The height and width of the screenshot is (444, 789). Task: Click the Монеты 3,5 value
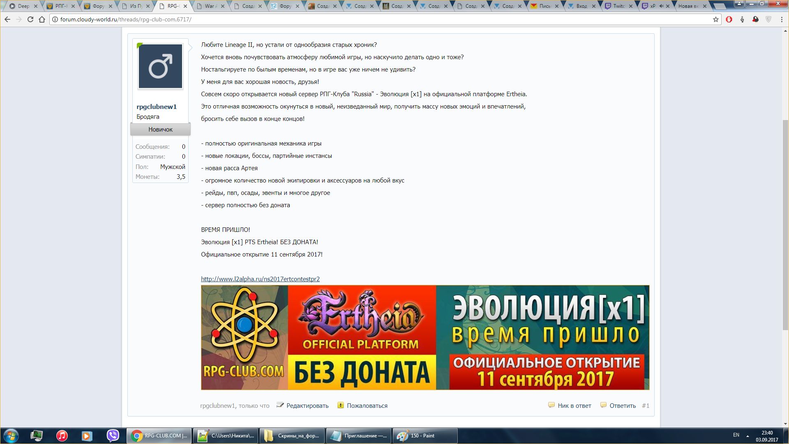point(181,176)
